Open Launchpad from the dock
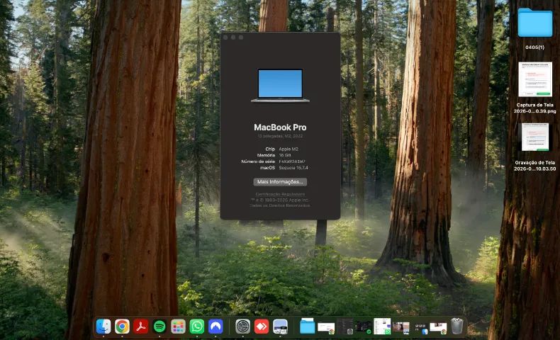Image resolution: width=560 pixels, height=340 pixels. 178,326
